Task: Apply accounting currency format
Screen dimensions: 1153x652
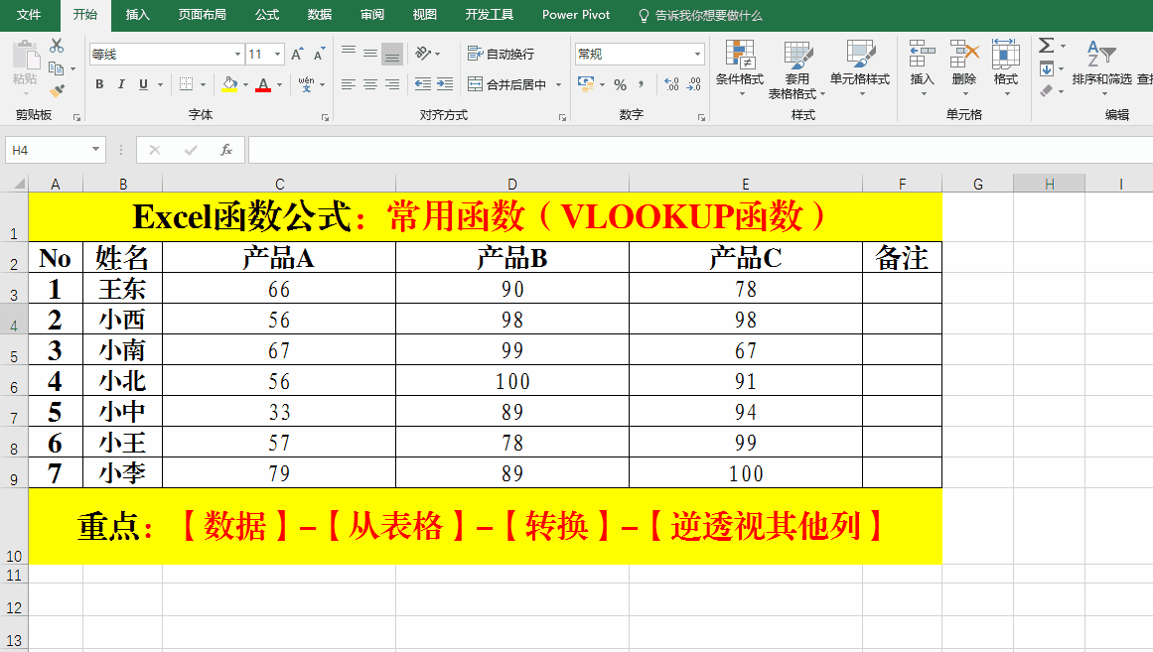Action: pyautogui.click(x=586, y=84)
